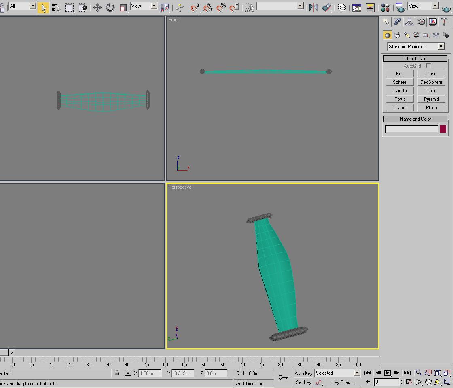Click the Use Pivot Point Center icon

165,8
